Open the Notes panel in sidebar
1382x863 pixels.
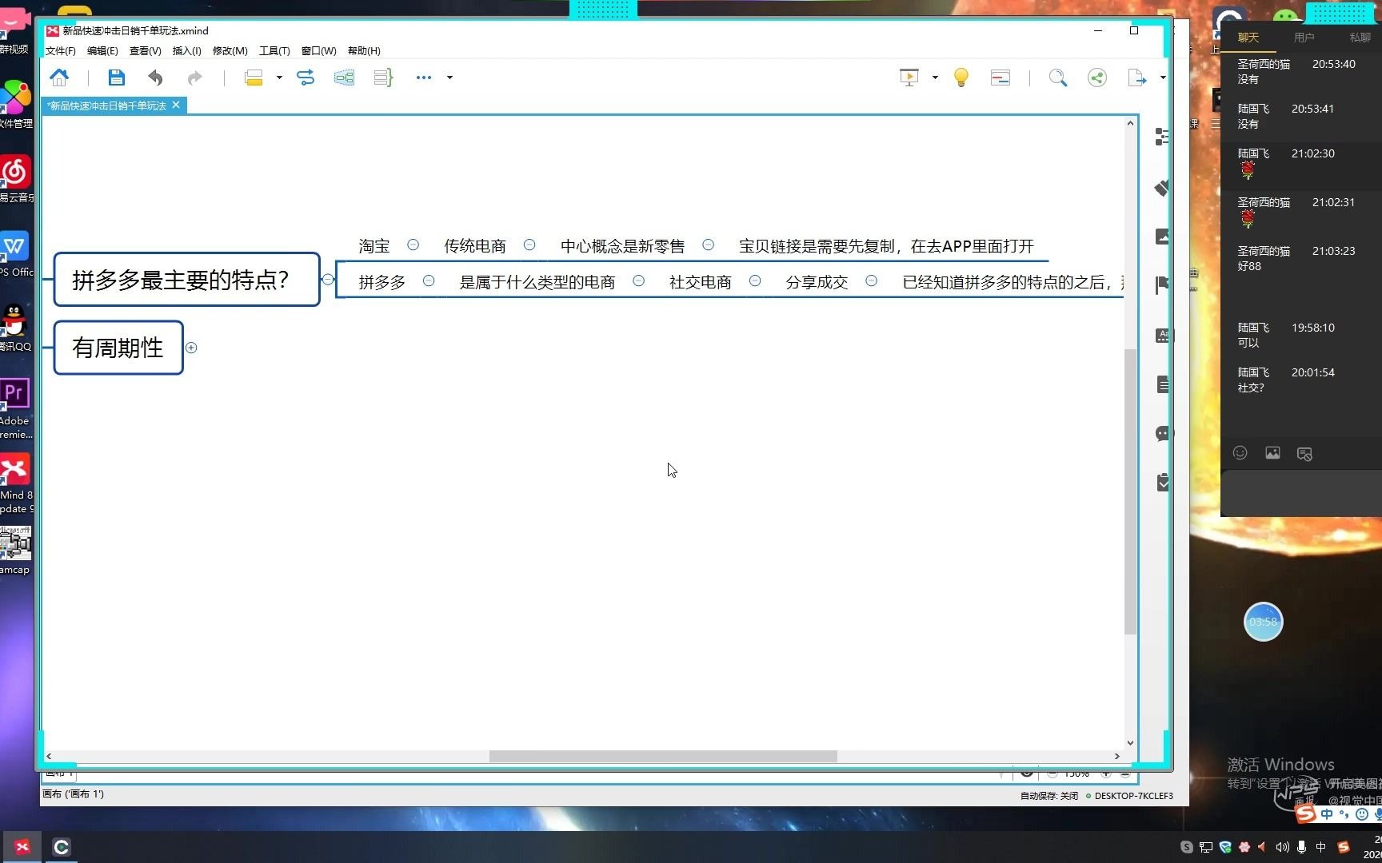pos(1162,384)
